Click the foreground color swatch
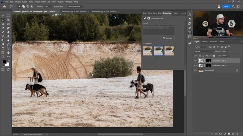 pos(5,62)
